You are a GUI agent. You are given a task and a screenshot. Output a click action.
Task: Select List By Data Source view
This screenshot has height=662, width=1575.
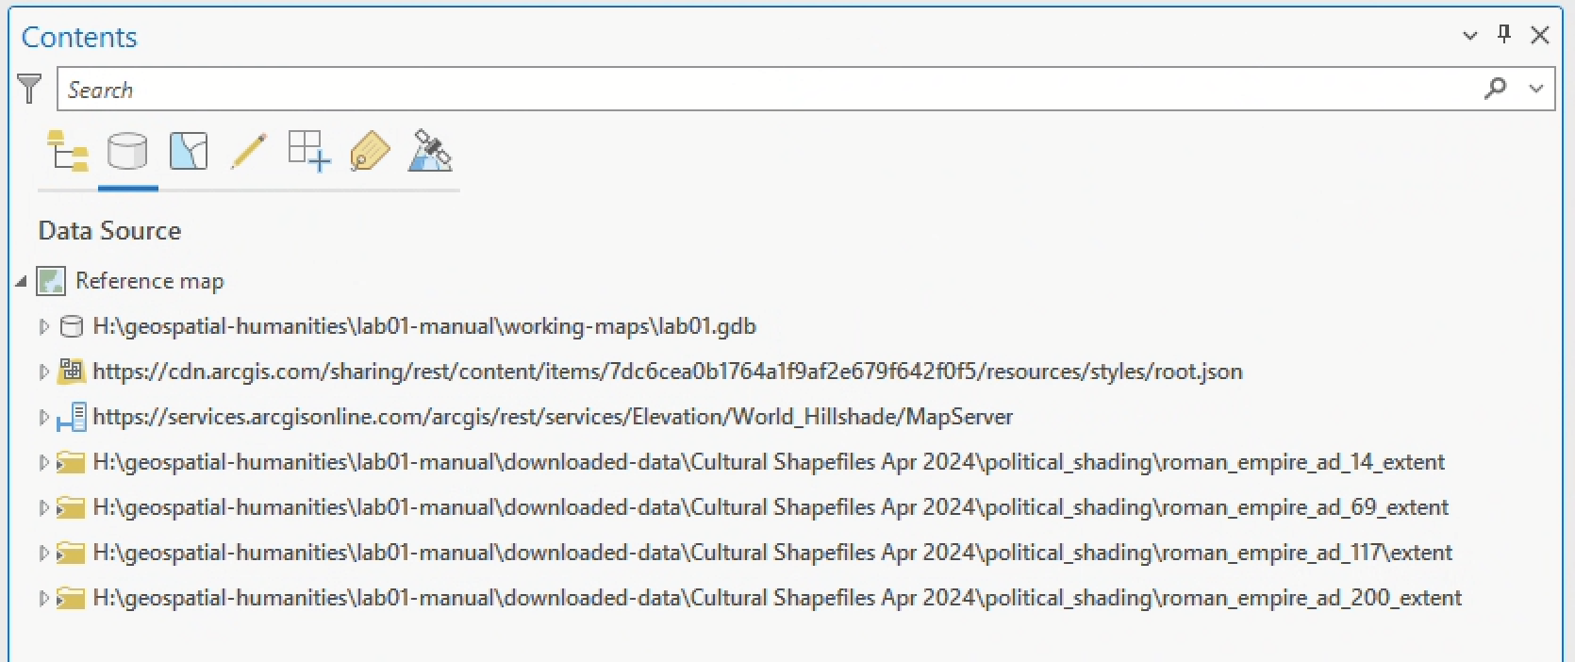127,151
